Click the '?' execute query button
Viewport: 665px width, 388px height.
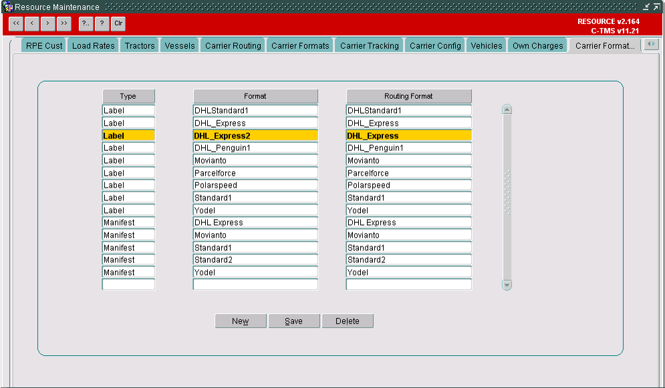click(102, 23)
